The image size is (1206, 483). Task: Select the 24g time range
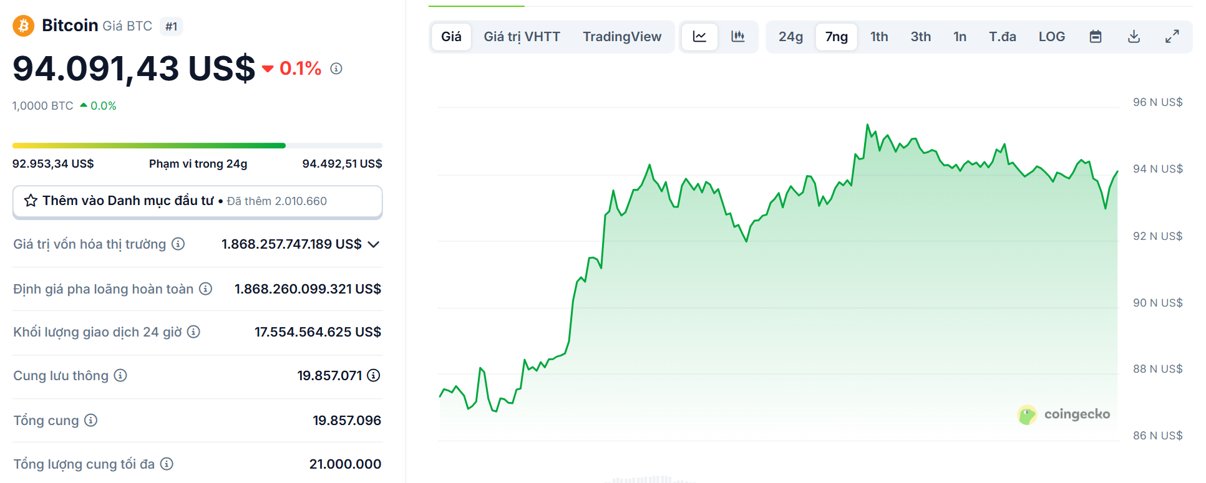coord(790,37)
